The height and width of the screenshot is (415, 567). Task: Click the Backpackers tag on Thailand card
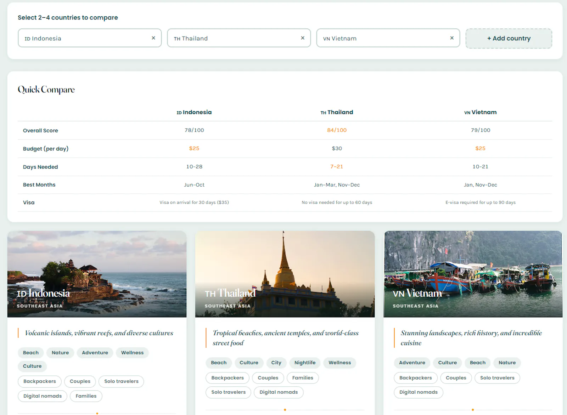click(x=228, y=378)
